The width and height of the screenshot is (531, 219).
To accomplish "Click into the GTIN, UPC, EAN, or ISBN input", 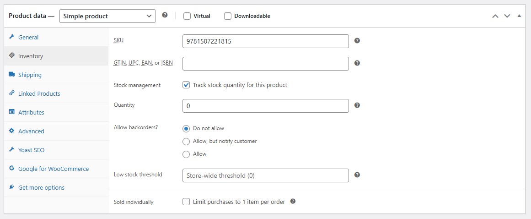I will pyautogui.click(x=265, y=64).
